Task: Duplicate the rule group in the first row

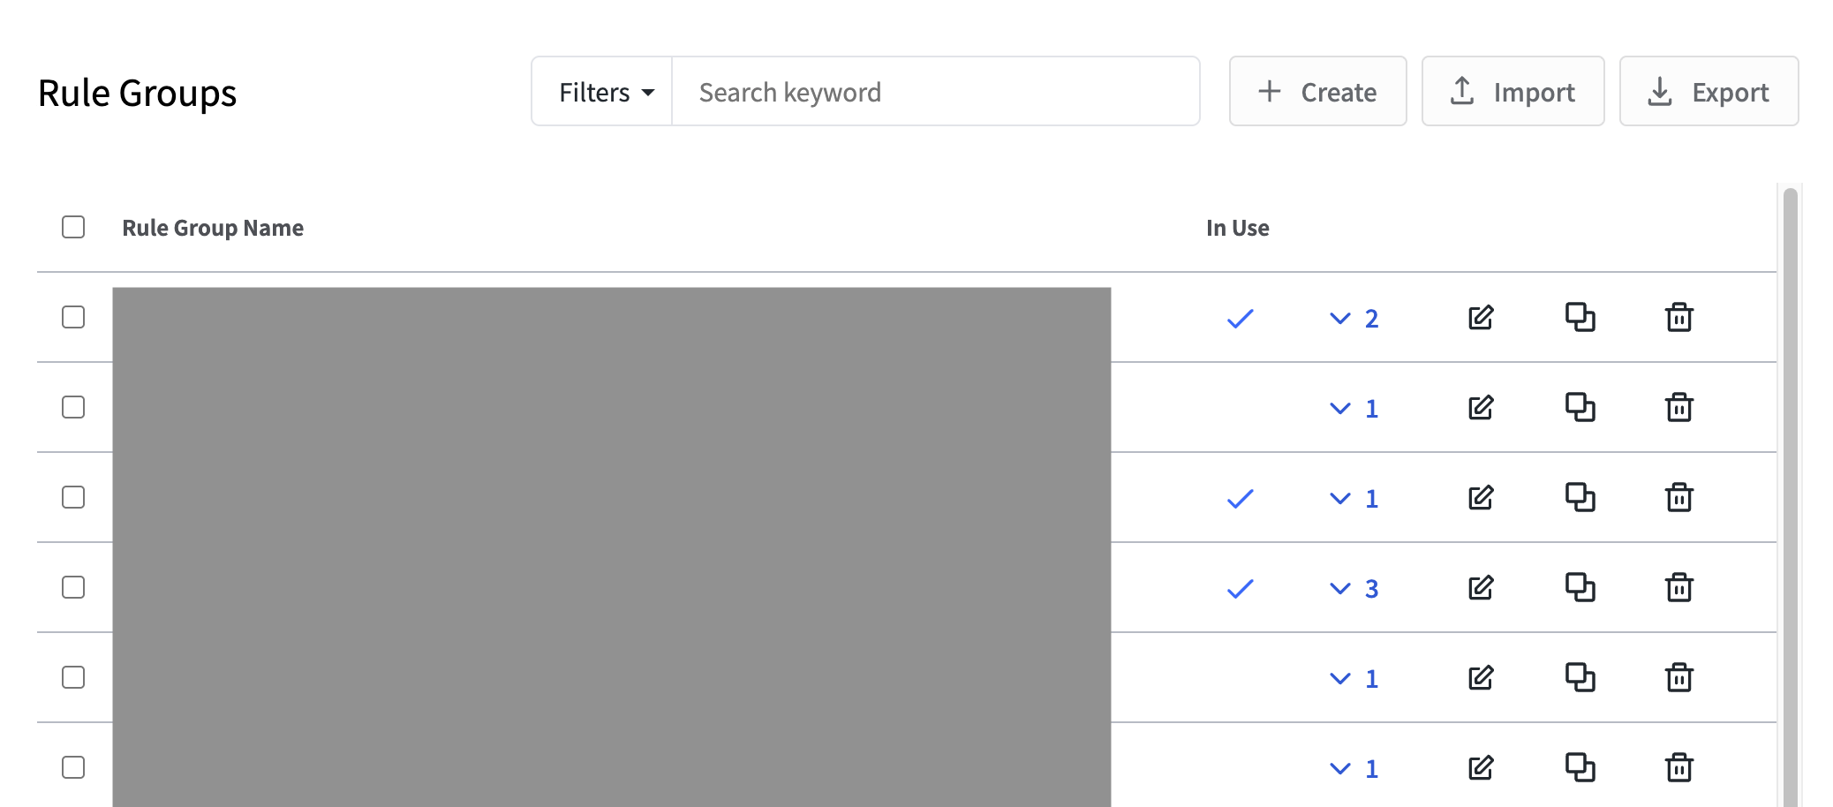Action: (x=1580, y=318)
